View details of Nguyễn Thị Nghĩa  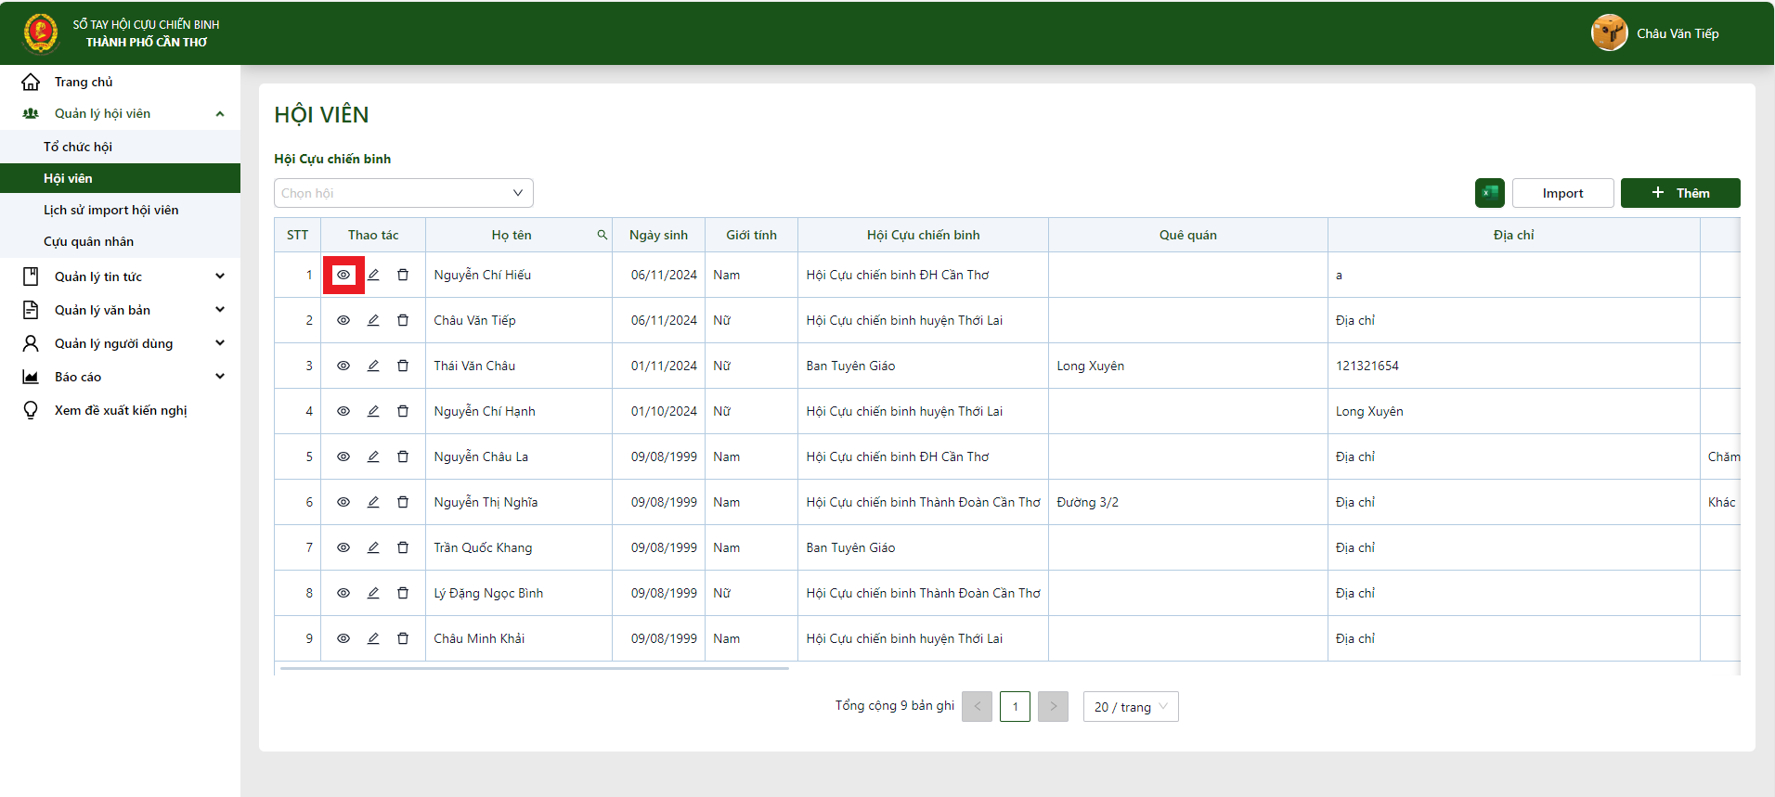coord(343,502)
